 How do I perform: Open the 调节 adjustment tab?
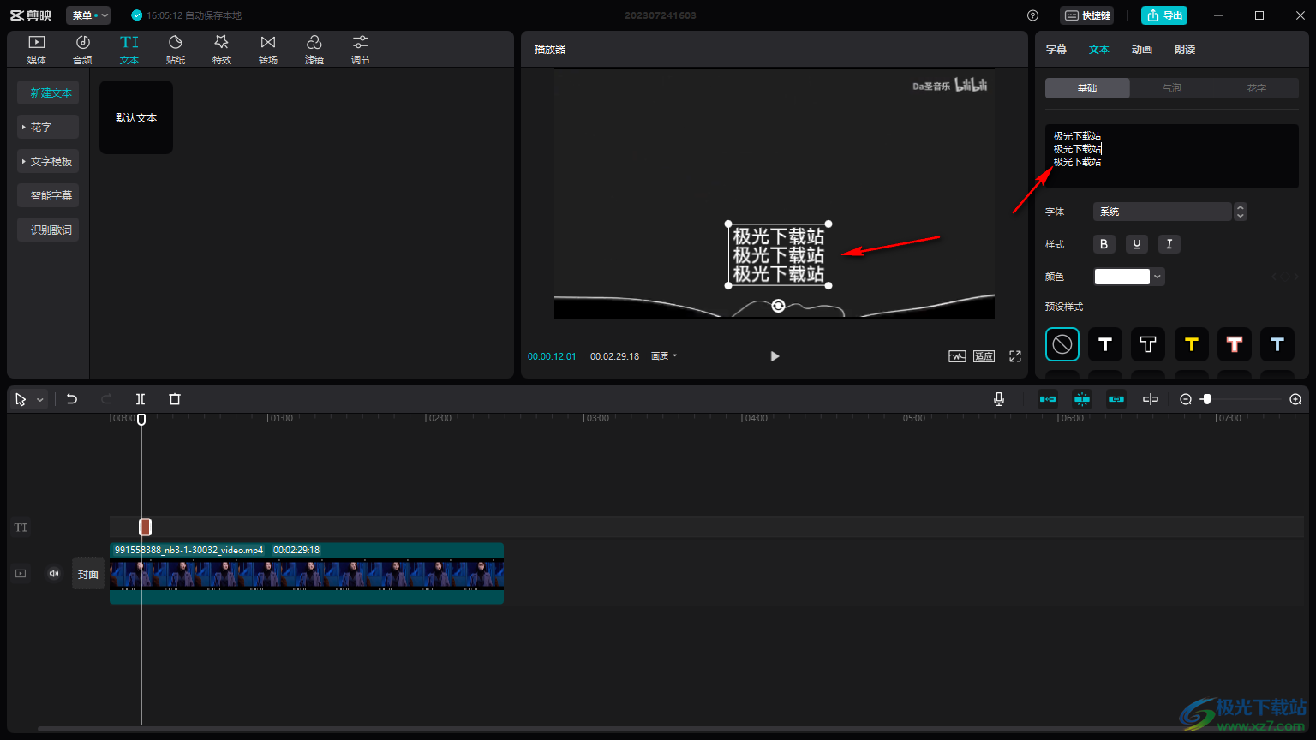(x=361, y=50)
